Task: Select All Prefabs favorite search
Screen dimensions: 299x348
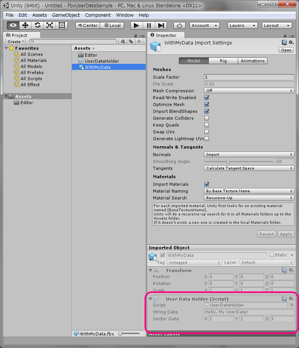Action: (x=32, y=73)
